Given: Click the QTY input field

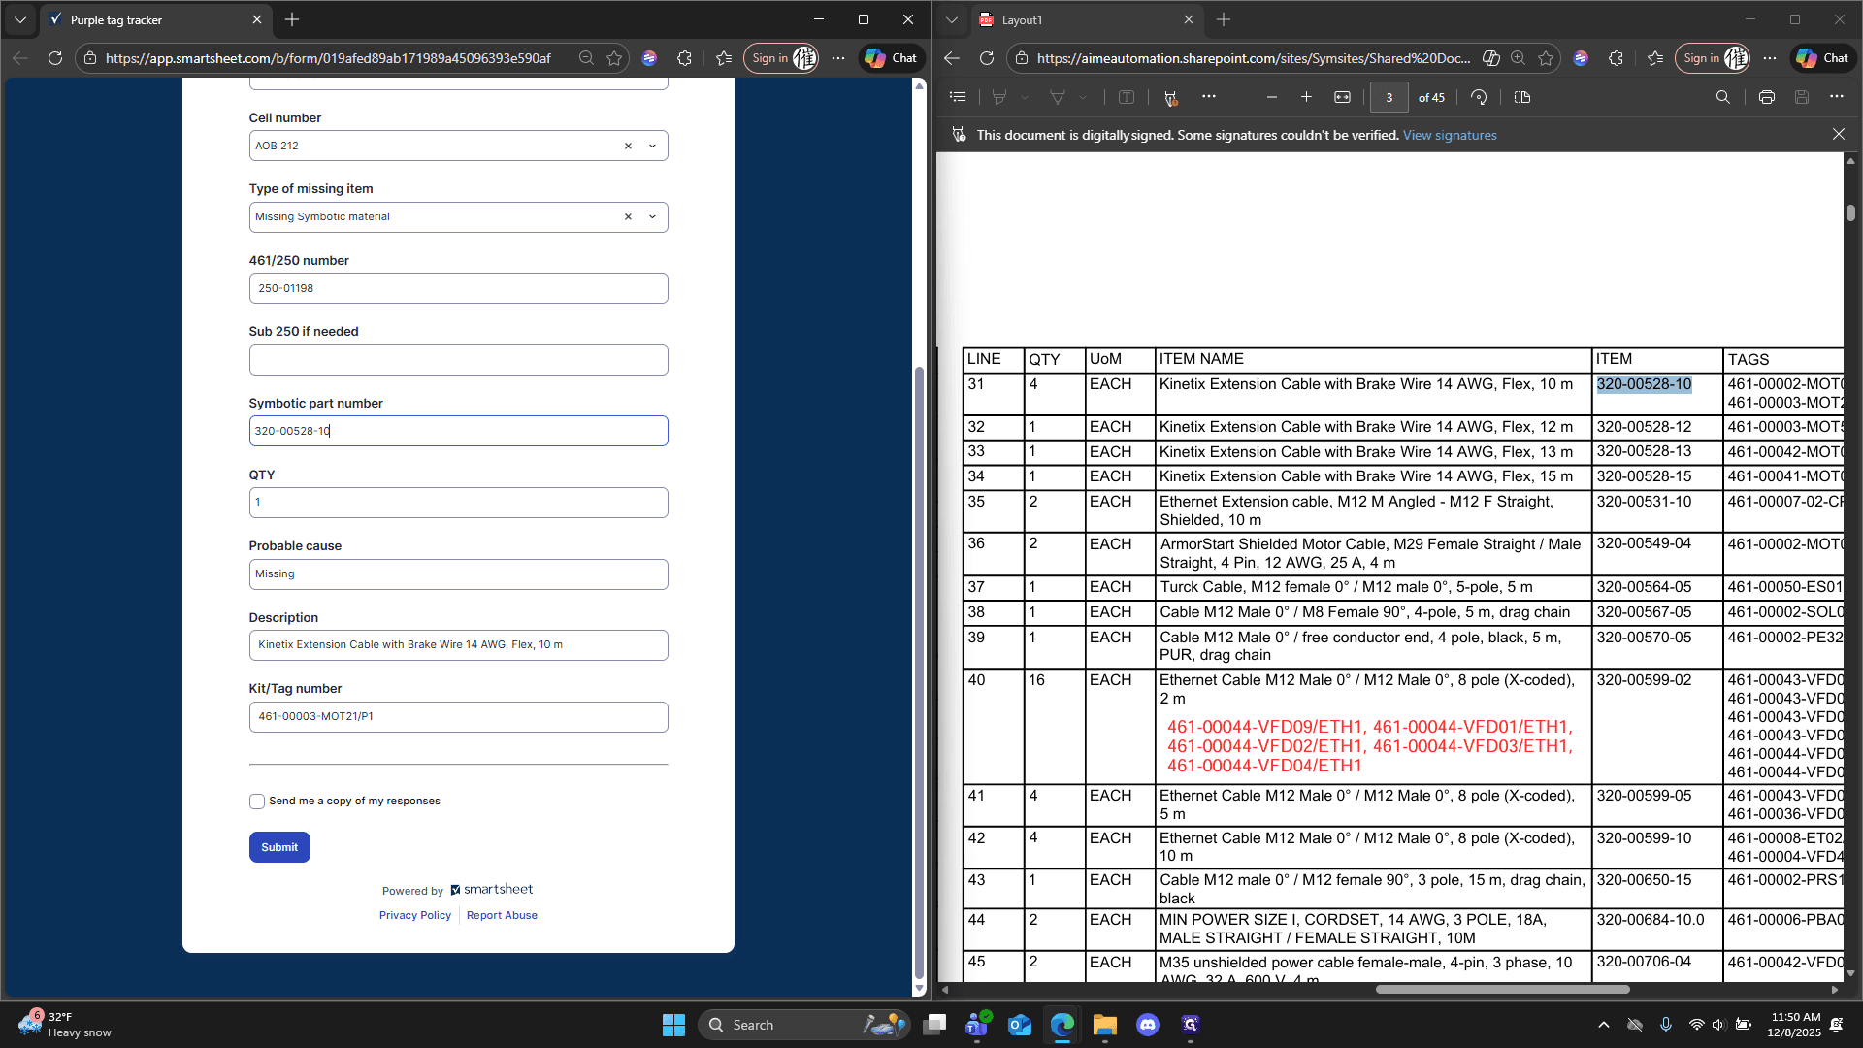Looking at the screenshot, I should pyautogui.click(x=459, y=503).
